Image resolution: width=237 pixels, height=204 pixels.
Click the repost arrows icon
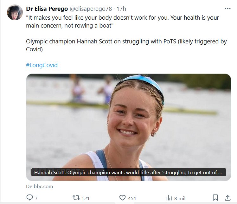tap(76, 198)
